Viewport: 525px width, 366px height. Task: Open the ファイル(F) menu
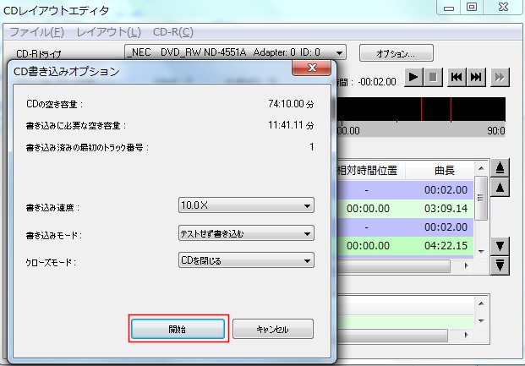click(x=36, y=32)
